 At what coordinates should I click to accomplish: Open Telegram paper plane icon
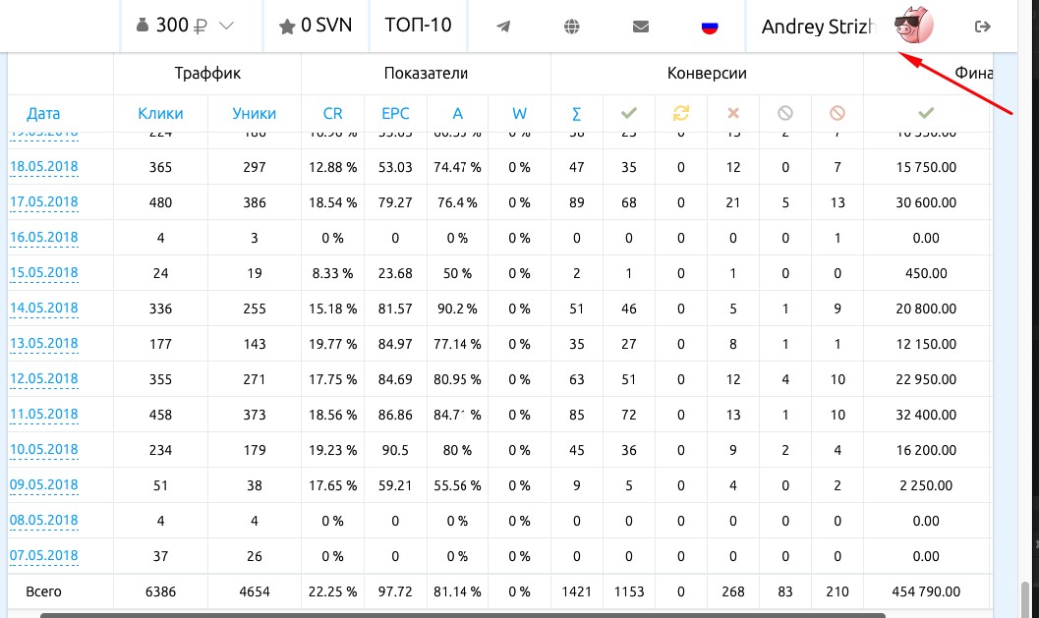tap(503, 27)
